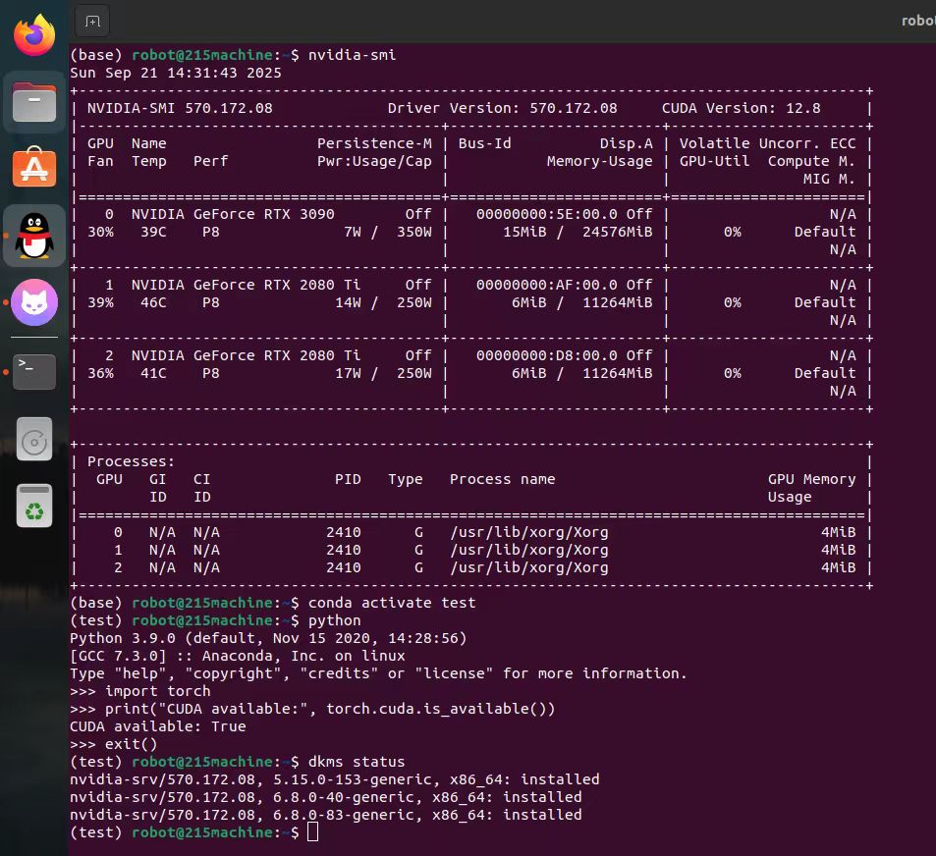936x856 pixels.
Task: Click the Volatile Uncorr. ECC header
Action: (768, 143)
